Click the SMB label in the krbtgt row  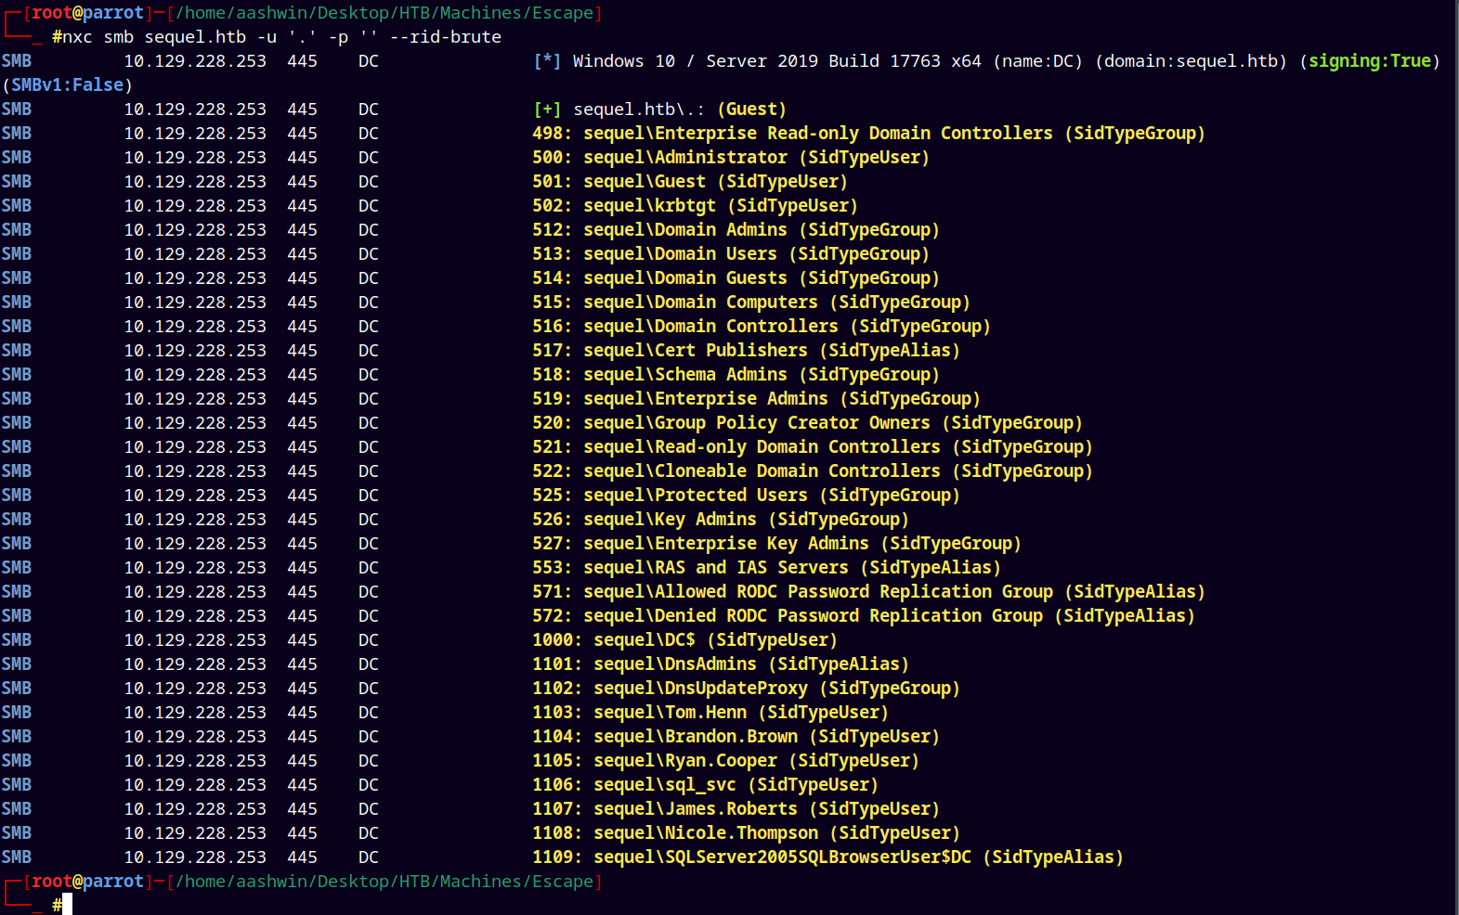click(x=17, y=206)
